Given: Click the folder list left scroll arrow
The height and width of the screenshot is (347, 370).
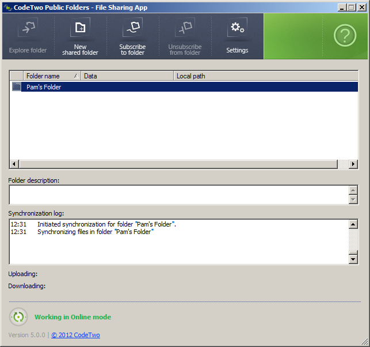Looking at the screenshot, I should tap(14, 164).
